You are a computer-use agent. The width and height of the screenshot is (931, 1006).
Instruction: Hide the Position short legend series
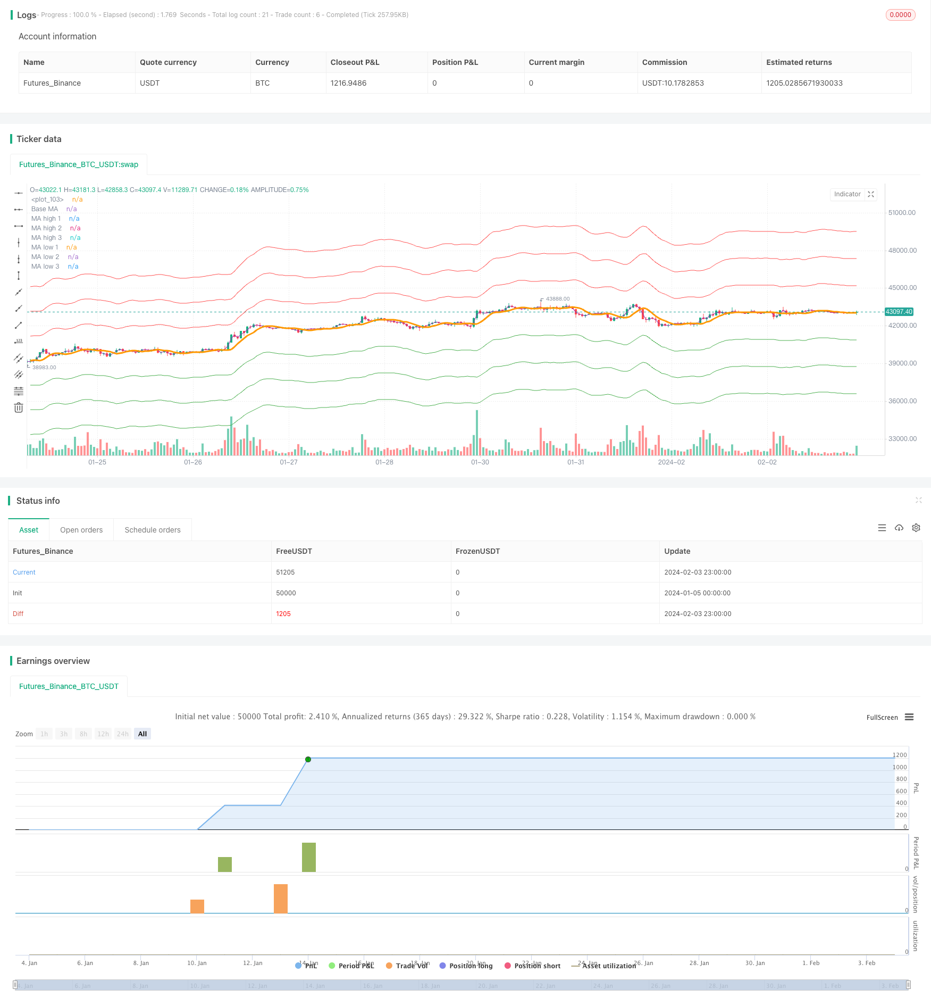532,966
